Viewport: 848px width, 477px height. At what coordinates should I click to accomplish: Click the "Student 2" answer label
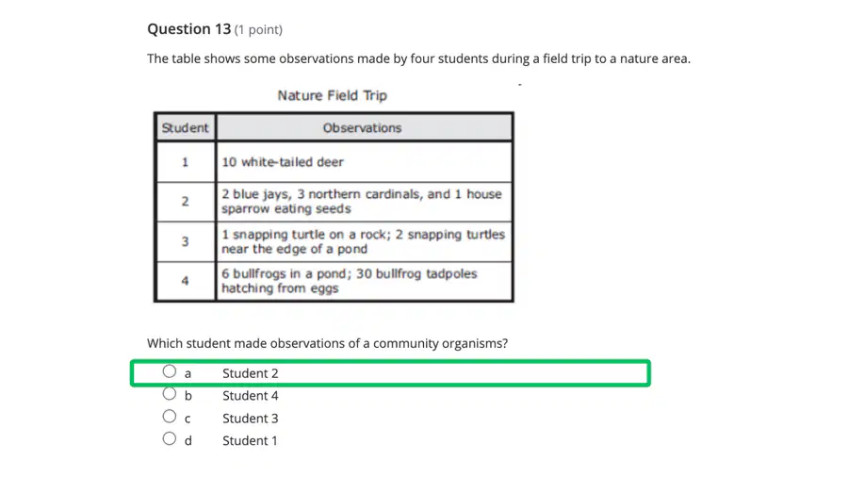[251, 373]
